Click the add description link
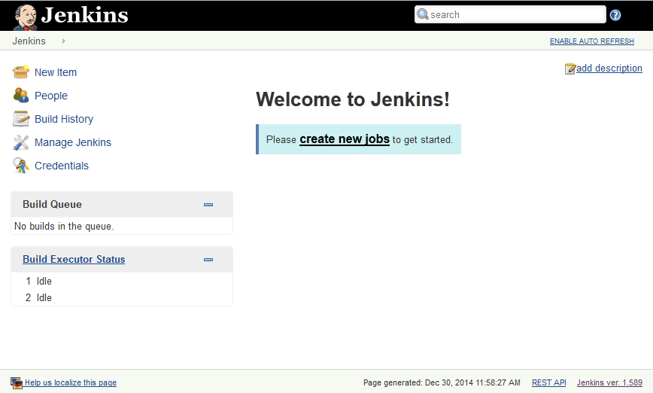Viewport: 653px width, 393px height. coord(609,68)
